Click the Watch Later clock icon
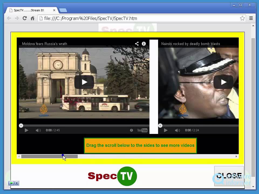 click(x=131, y=130)
